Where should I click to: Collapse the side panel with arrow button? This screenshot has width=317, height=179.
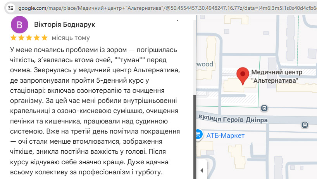(x=201, y=170)
